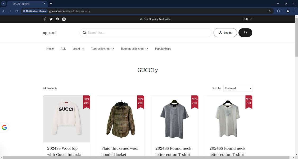Click the floating Google icon
Viewport: 298px width, 159px height.
coord(4,127)
